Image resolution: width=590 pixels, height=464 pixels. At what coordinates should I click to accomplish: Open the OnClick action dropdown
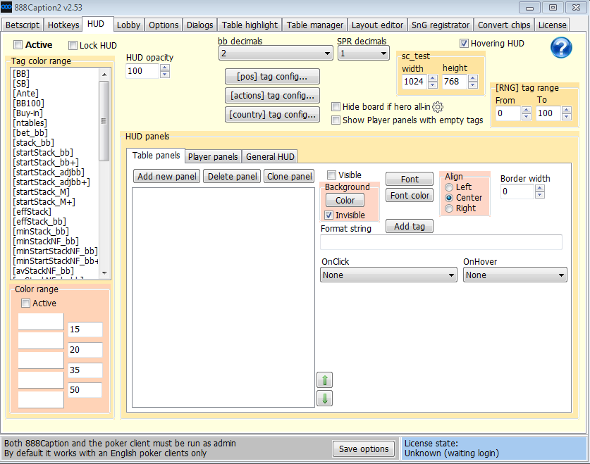coord(388,275)
